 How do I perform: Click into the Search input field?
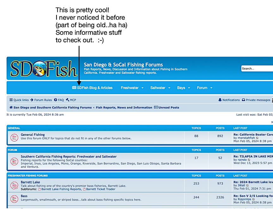pos(257,69)
